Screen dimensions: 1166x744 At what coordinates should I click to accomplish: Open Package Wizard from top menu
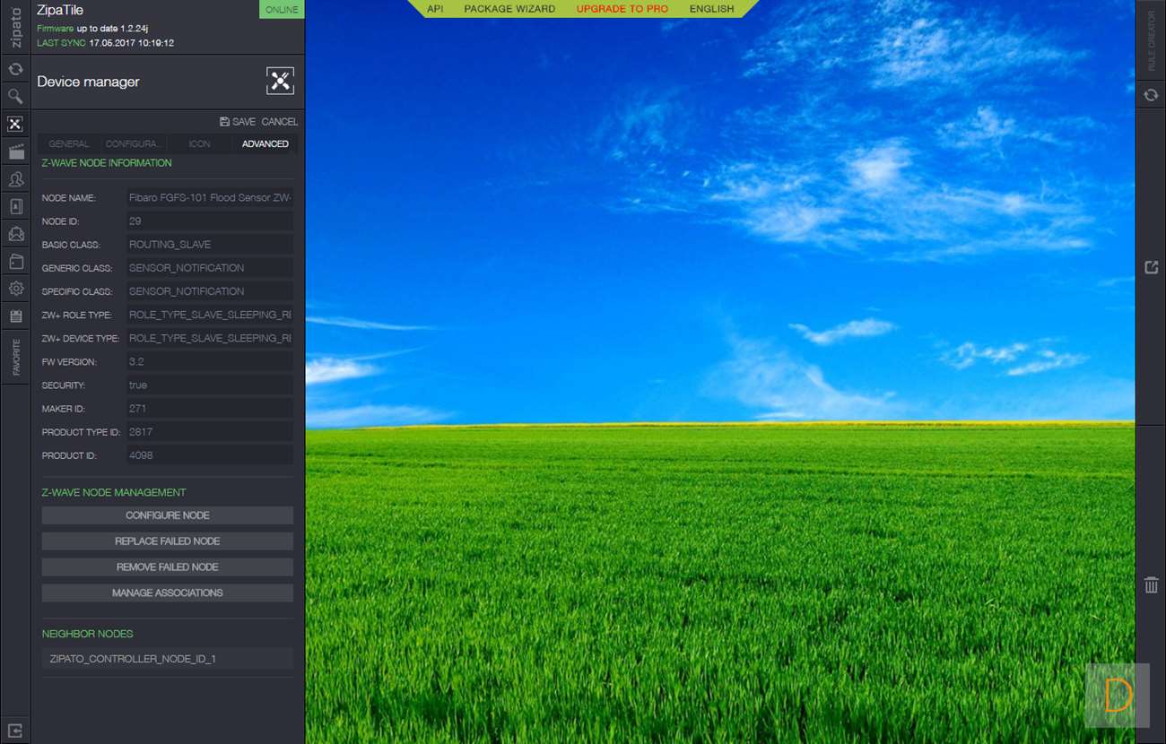pos(509,9)
